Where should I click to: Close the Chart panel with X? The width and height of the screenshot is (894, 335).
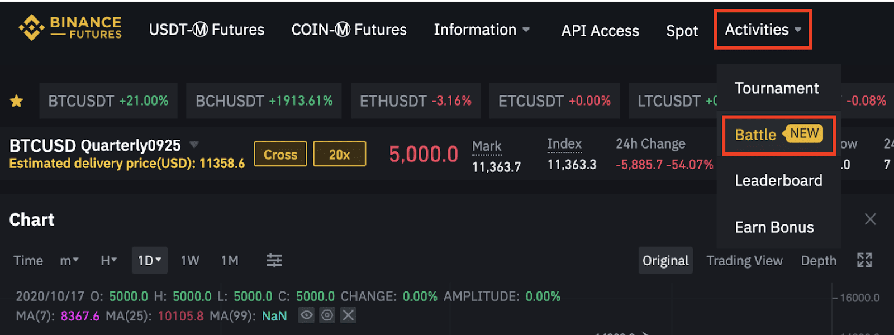pyautogui.click(x=870, y=219)
